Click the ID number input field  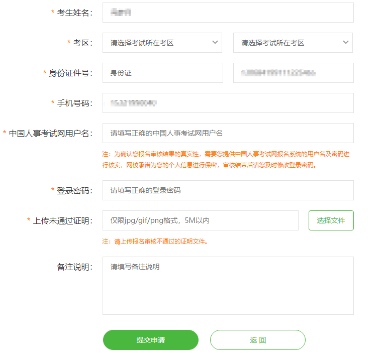293,73
